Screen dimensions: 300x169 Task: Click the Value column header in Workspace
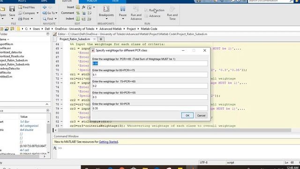pyautogui.click(x=24, y=117)
